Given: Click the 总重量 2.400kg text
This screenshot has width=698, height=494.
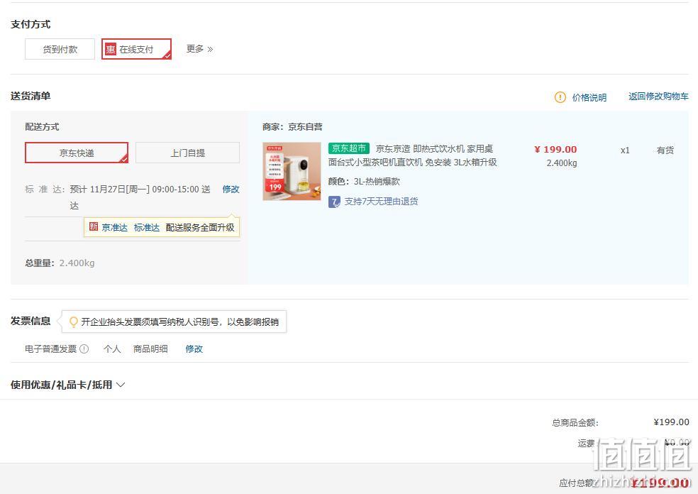Looking at the screenshot, I should (60, 263).
